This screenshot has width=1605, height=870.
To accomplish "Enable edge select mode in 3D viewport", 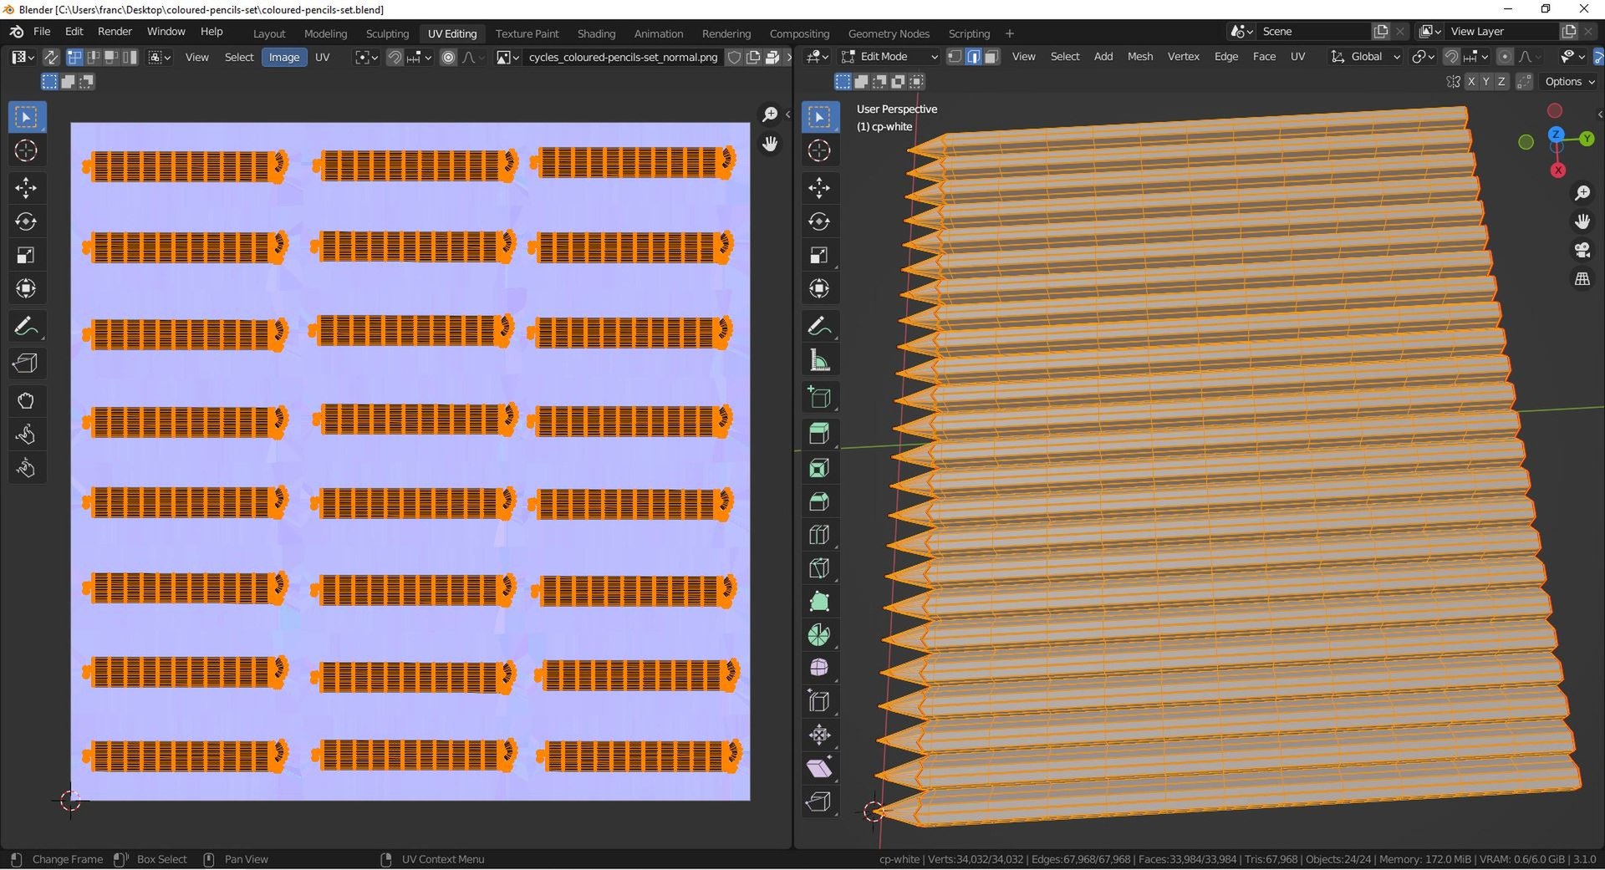I will tap(973, 57).
